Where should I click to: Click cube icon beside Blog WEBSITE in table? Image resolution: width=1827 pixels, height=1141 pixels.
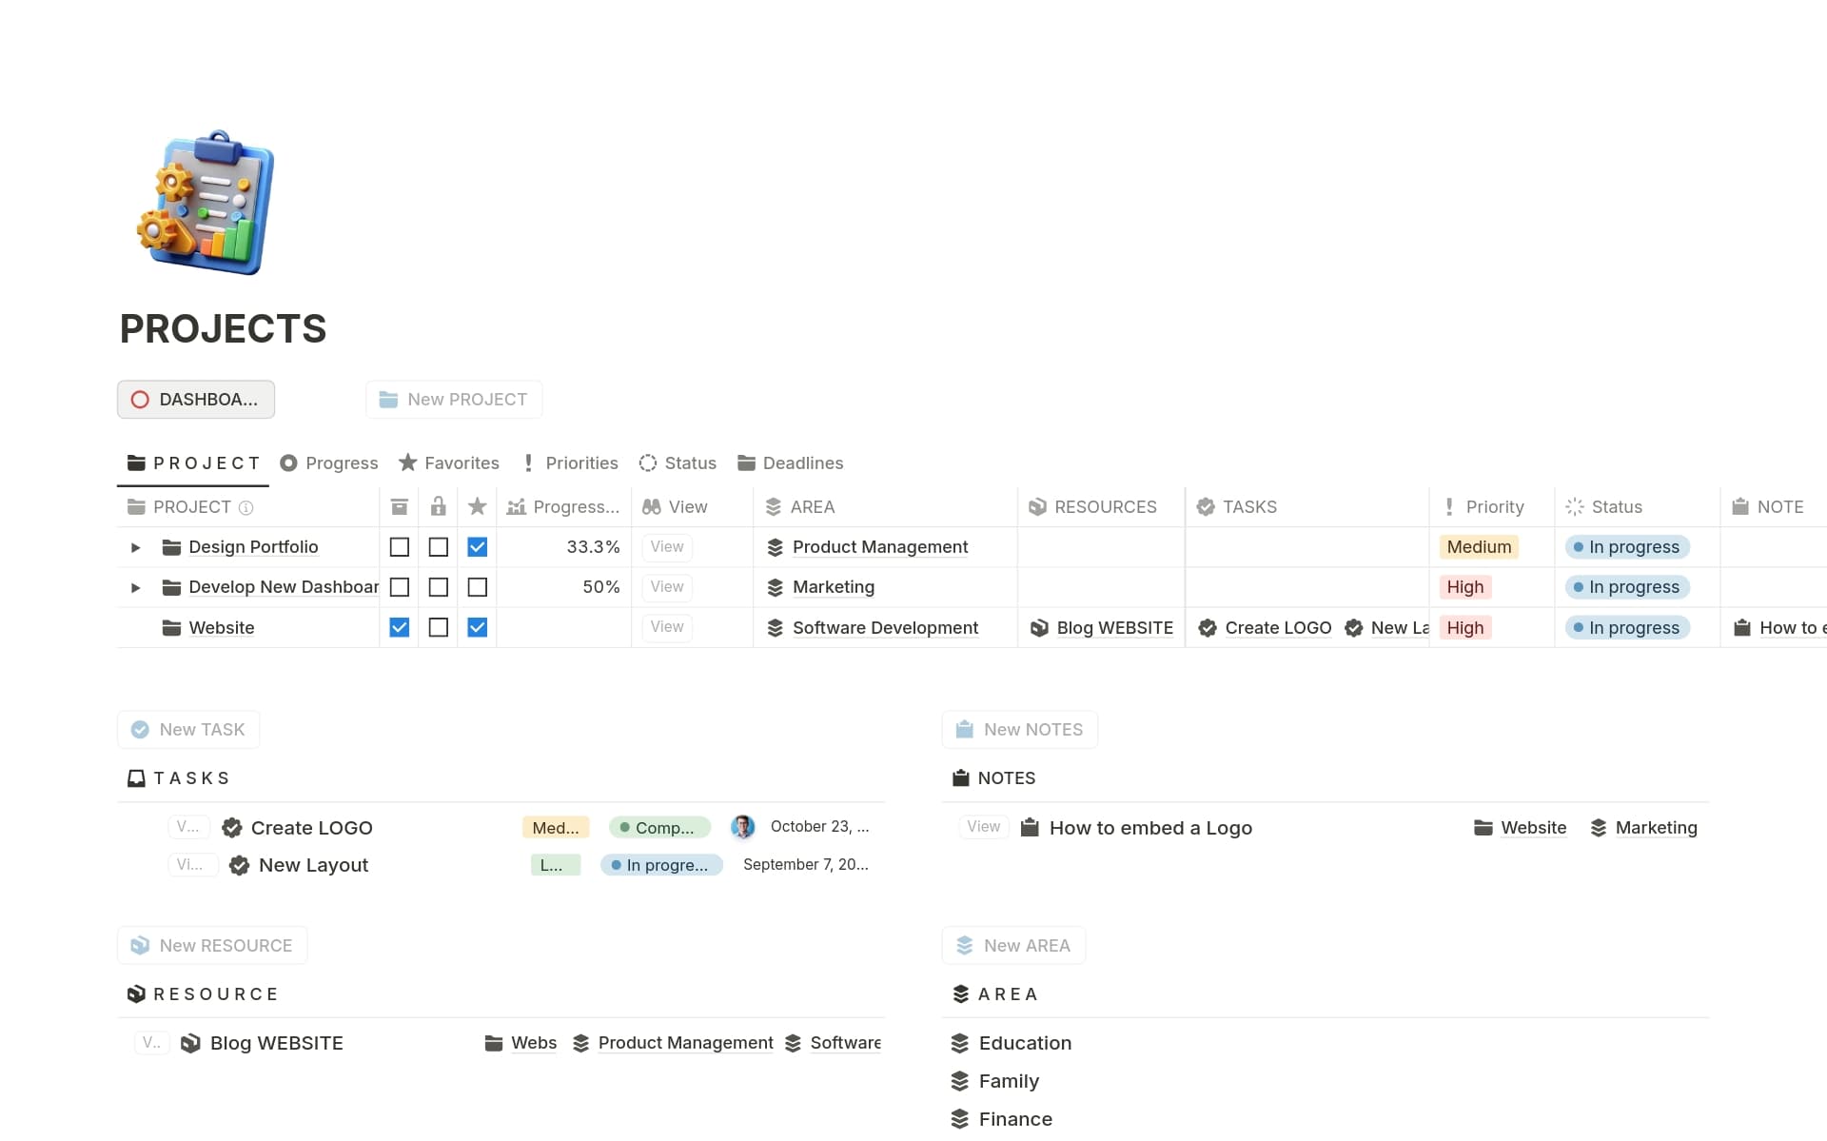[x=1039, y=628]
